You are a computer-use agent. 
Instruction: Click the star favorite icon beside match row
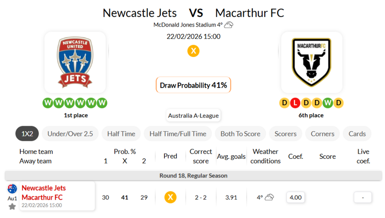click(x=12, y=207)
